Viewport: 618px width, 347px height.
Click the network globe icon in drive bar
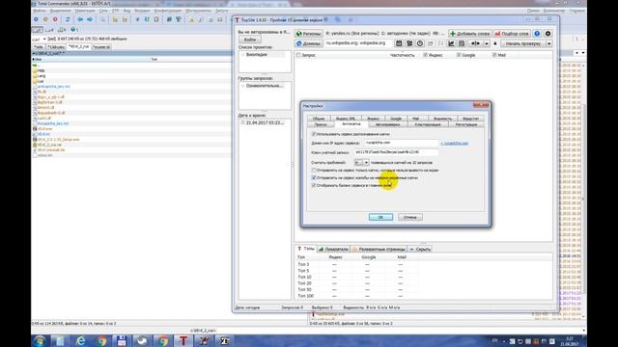tap(73, 30)
